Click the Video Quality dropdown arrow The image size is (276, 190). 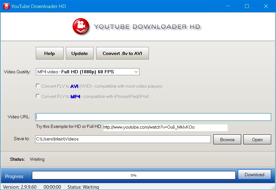pos(136,72)
